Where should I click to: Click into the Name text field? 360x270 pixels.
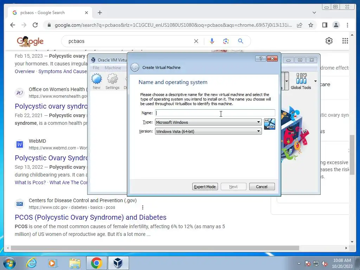coord(215,113)
